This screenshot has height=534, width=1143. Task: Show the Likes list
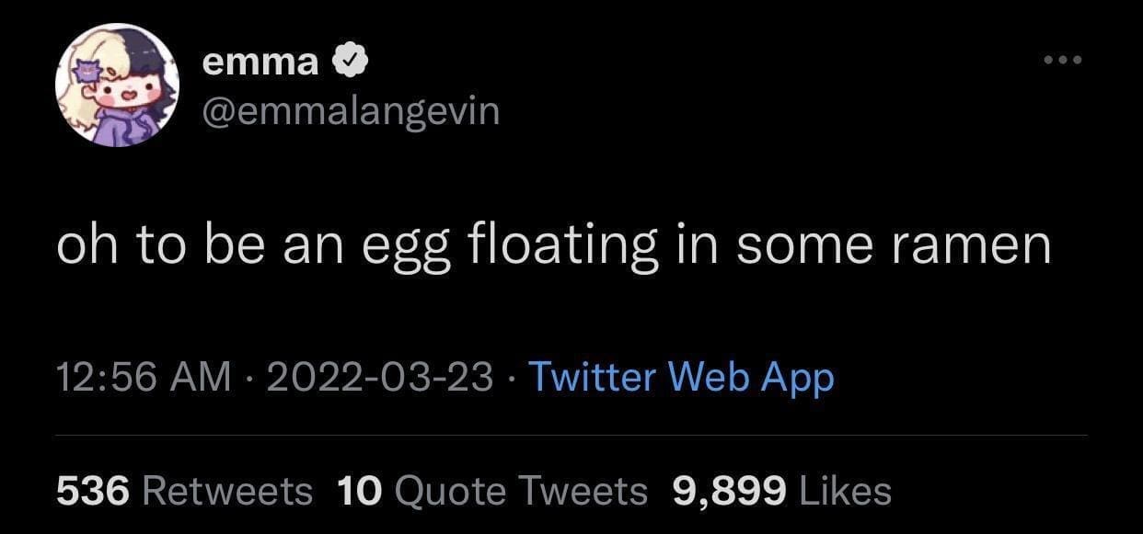[845, 491]
